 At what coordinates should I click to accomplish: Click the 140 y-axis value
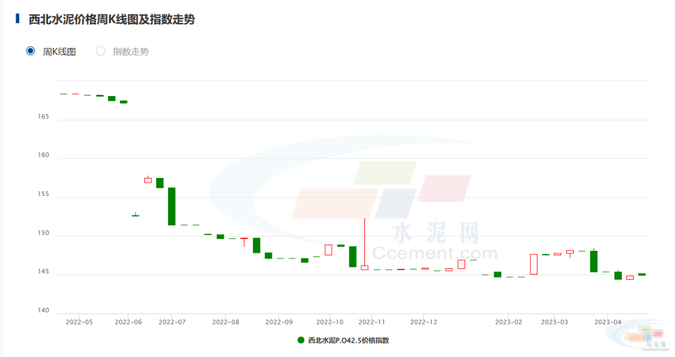[43, 310]
